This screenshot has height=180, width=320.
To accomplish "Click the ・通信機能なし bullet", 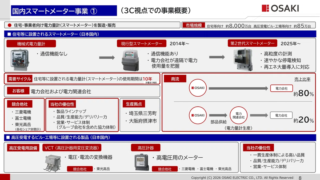I will [52, 54].
